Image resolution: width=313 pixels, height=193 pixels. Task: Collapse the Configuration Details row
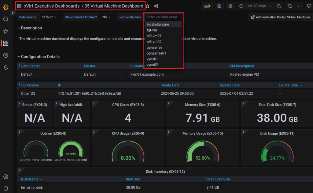click(39, 57)
